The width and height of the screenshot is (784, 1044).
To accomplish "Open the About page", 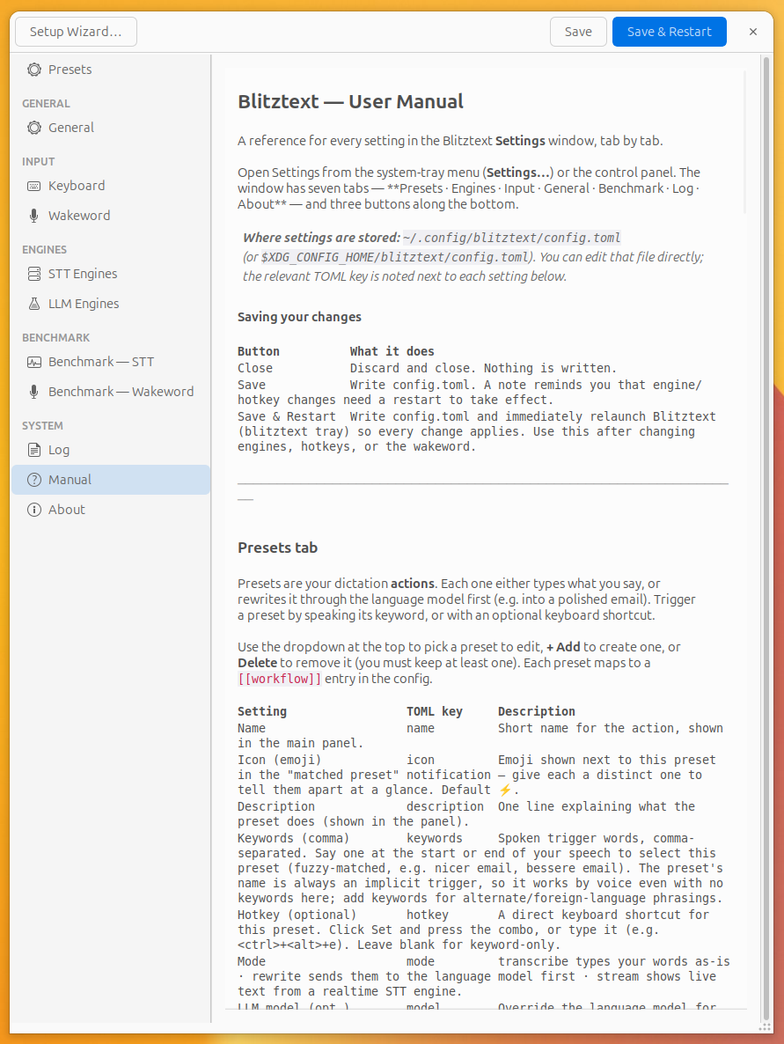I will (111, 510).
